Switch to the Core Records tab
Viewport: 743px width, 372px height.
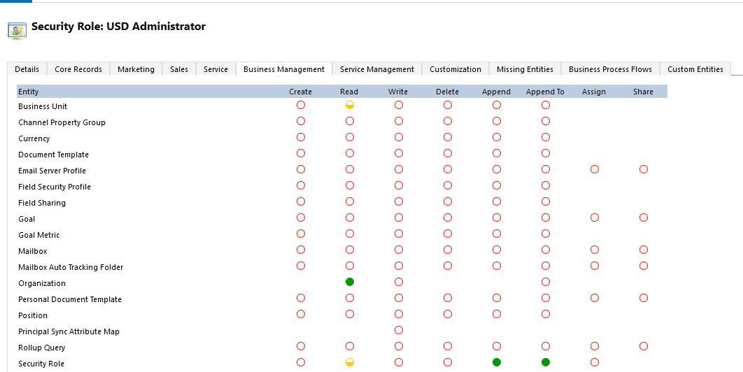(78, 69)
